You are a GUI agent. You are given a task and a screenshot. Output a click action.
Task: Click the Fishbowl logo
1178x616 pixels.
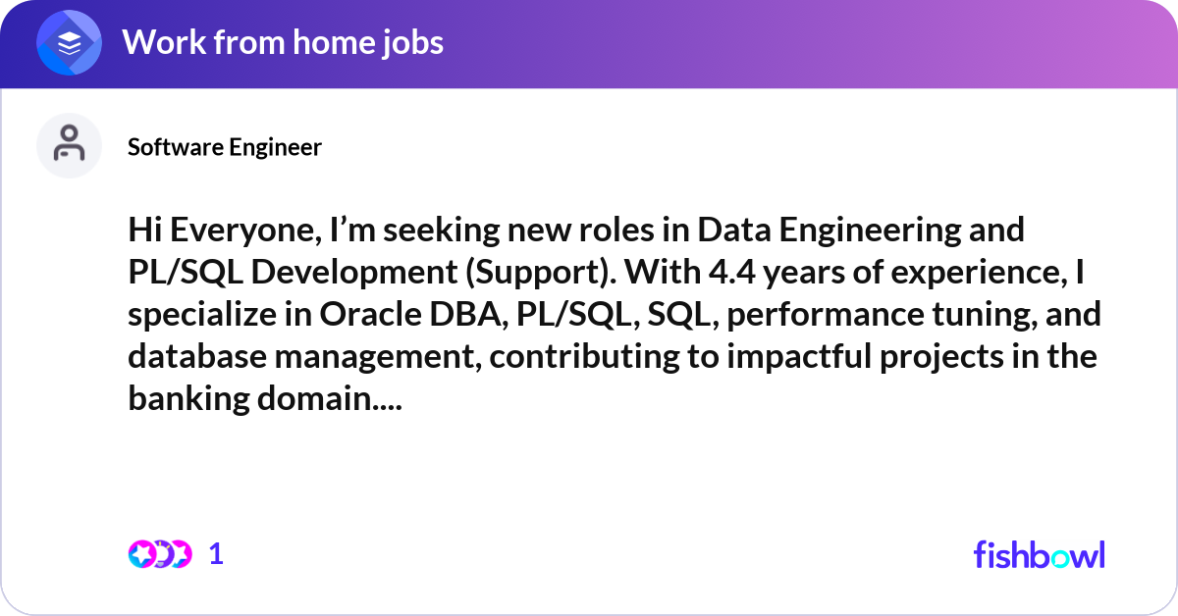point(1040,554)
